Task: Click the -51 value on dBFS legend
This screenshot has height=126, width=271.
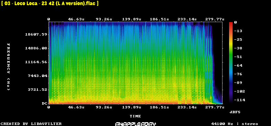Action: point(238,57)
